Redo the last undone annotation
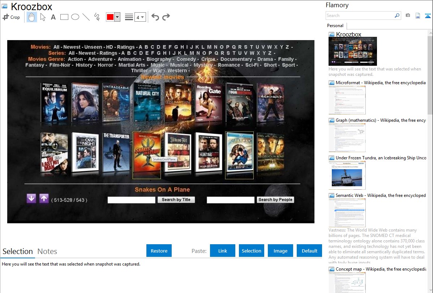Screen dimensions: 433x293 [x=166, y=17]
